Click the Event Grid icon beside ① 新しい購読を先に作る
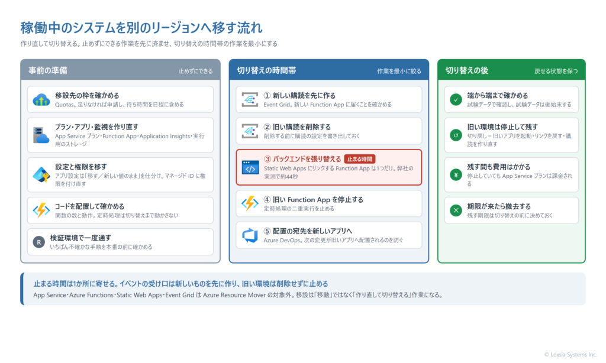This screenshot has height=363, width=606. (250, 100)
